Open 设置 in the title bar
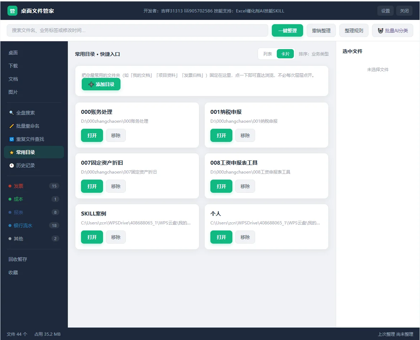The width and height of the screenshot is (420, 340). click(386, 11)
